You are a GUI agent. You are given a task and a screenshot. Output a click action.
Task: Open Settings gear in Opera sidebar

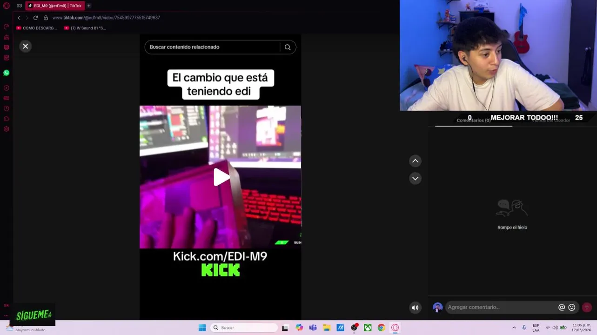pyautogui.click(x=7, y=129)
